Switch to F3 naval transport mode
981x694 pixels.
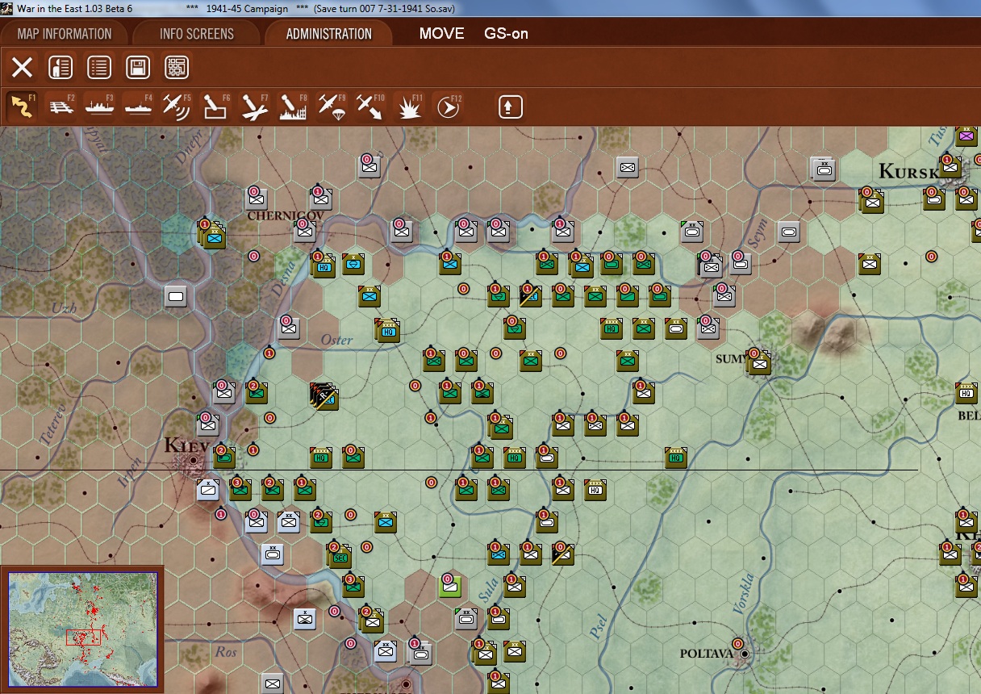[100, 107]
